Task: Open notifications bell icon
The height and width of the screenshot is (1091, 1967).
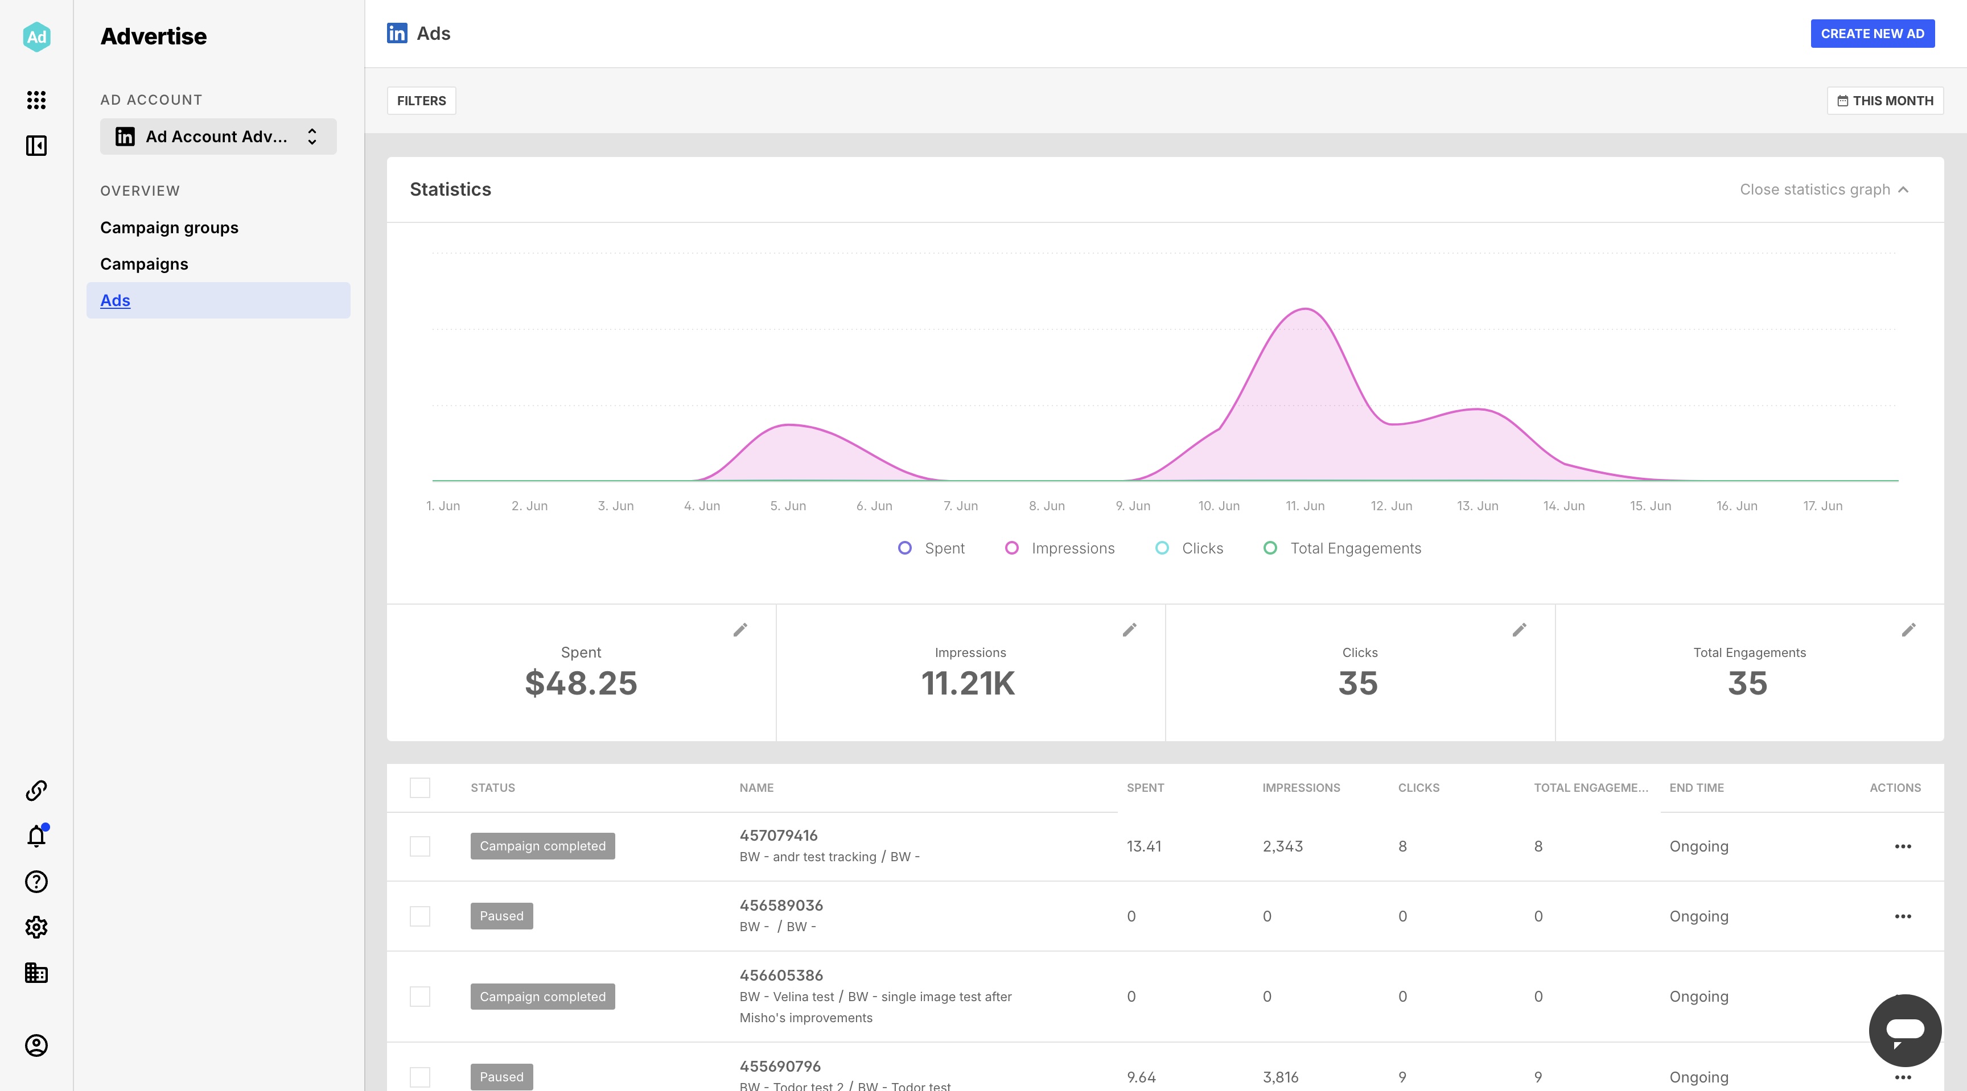Action: 36,836
